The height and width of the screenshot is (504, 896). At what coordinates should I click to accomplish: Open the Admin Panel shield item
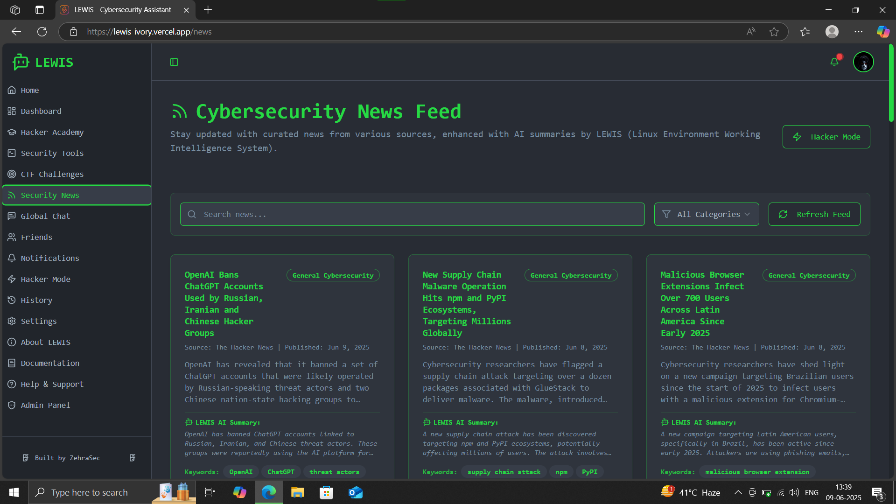45,405
